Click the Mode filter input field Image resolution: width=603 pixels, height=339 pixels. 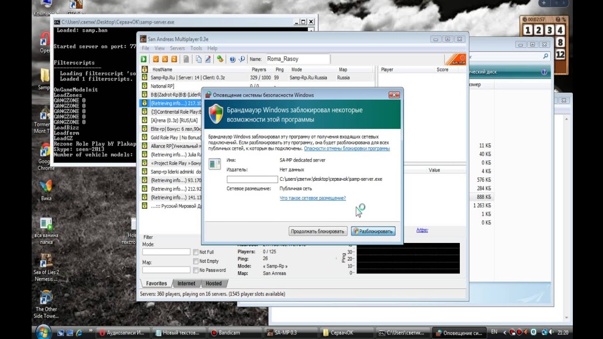tap(166, 252)
